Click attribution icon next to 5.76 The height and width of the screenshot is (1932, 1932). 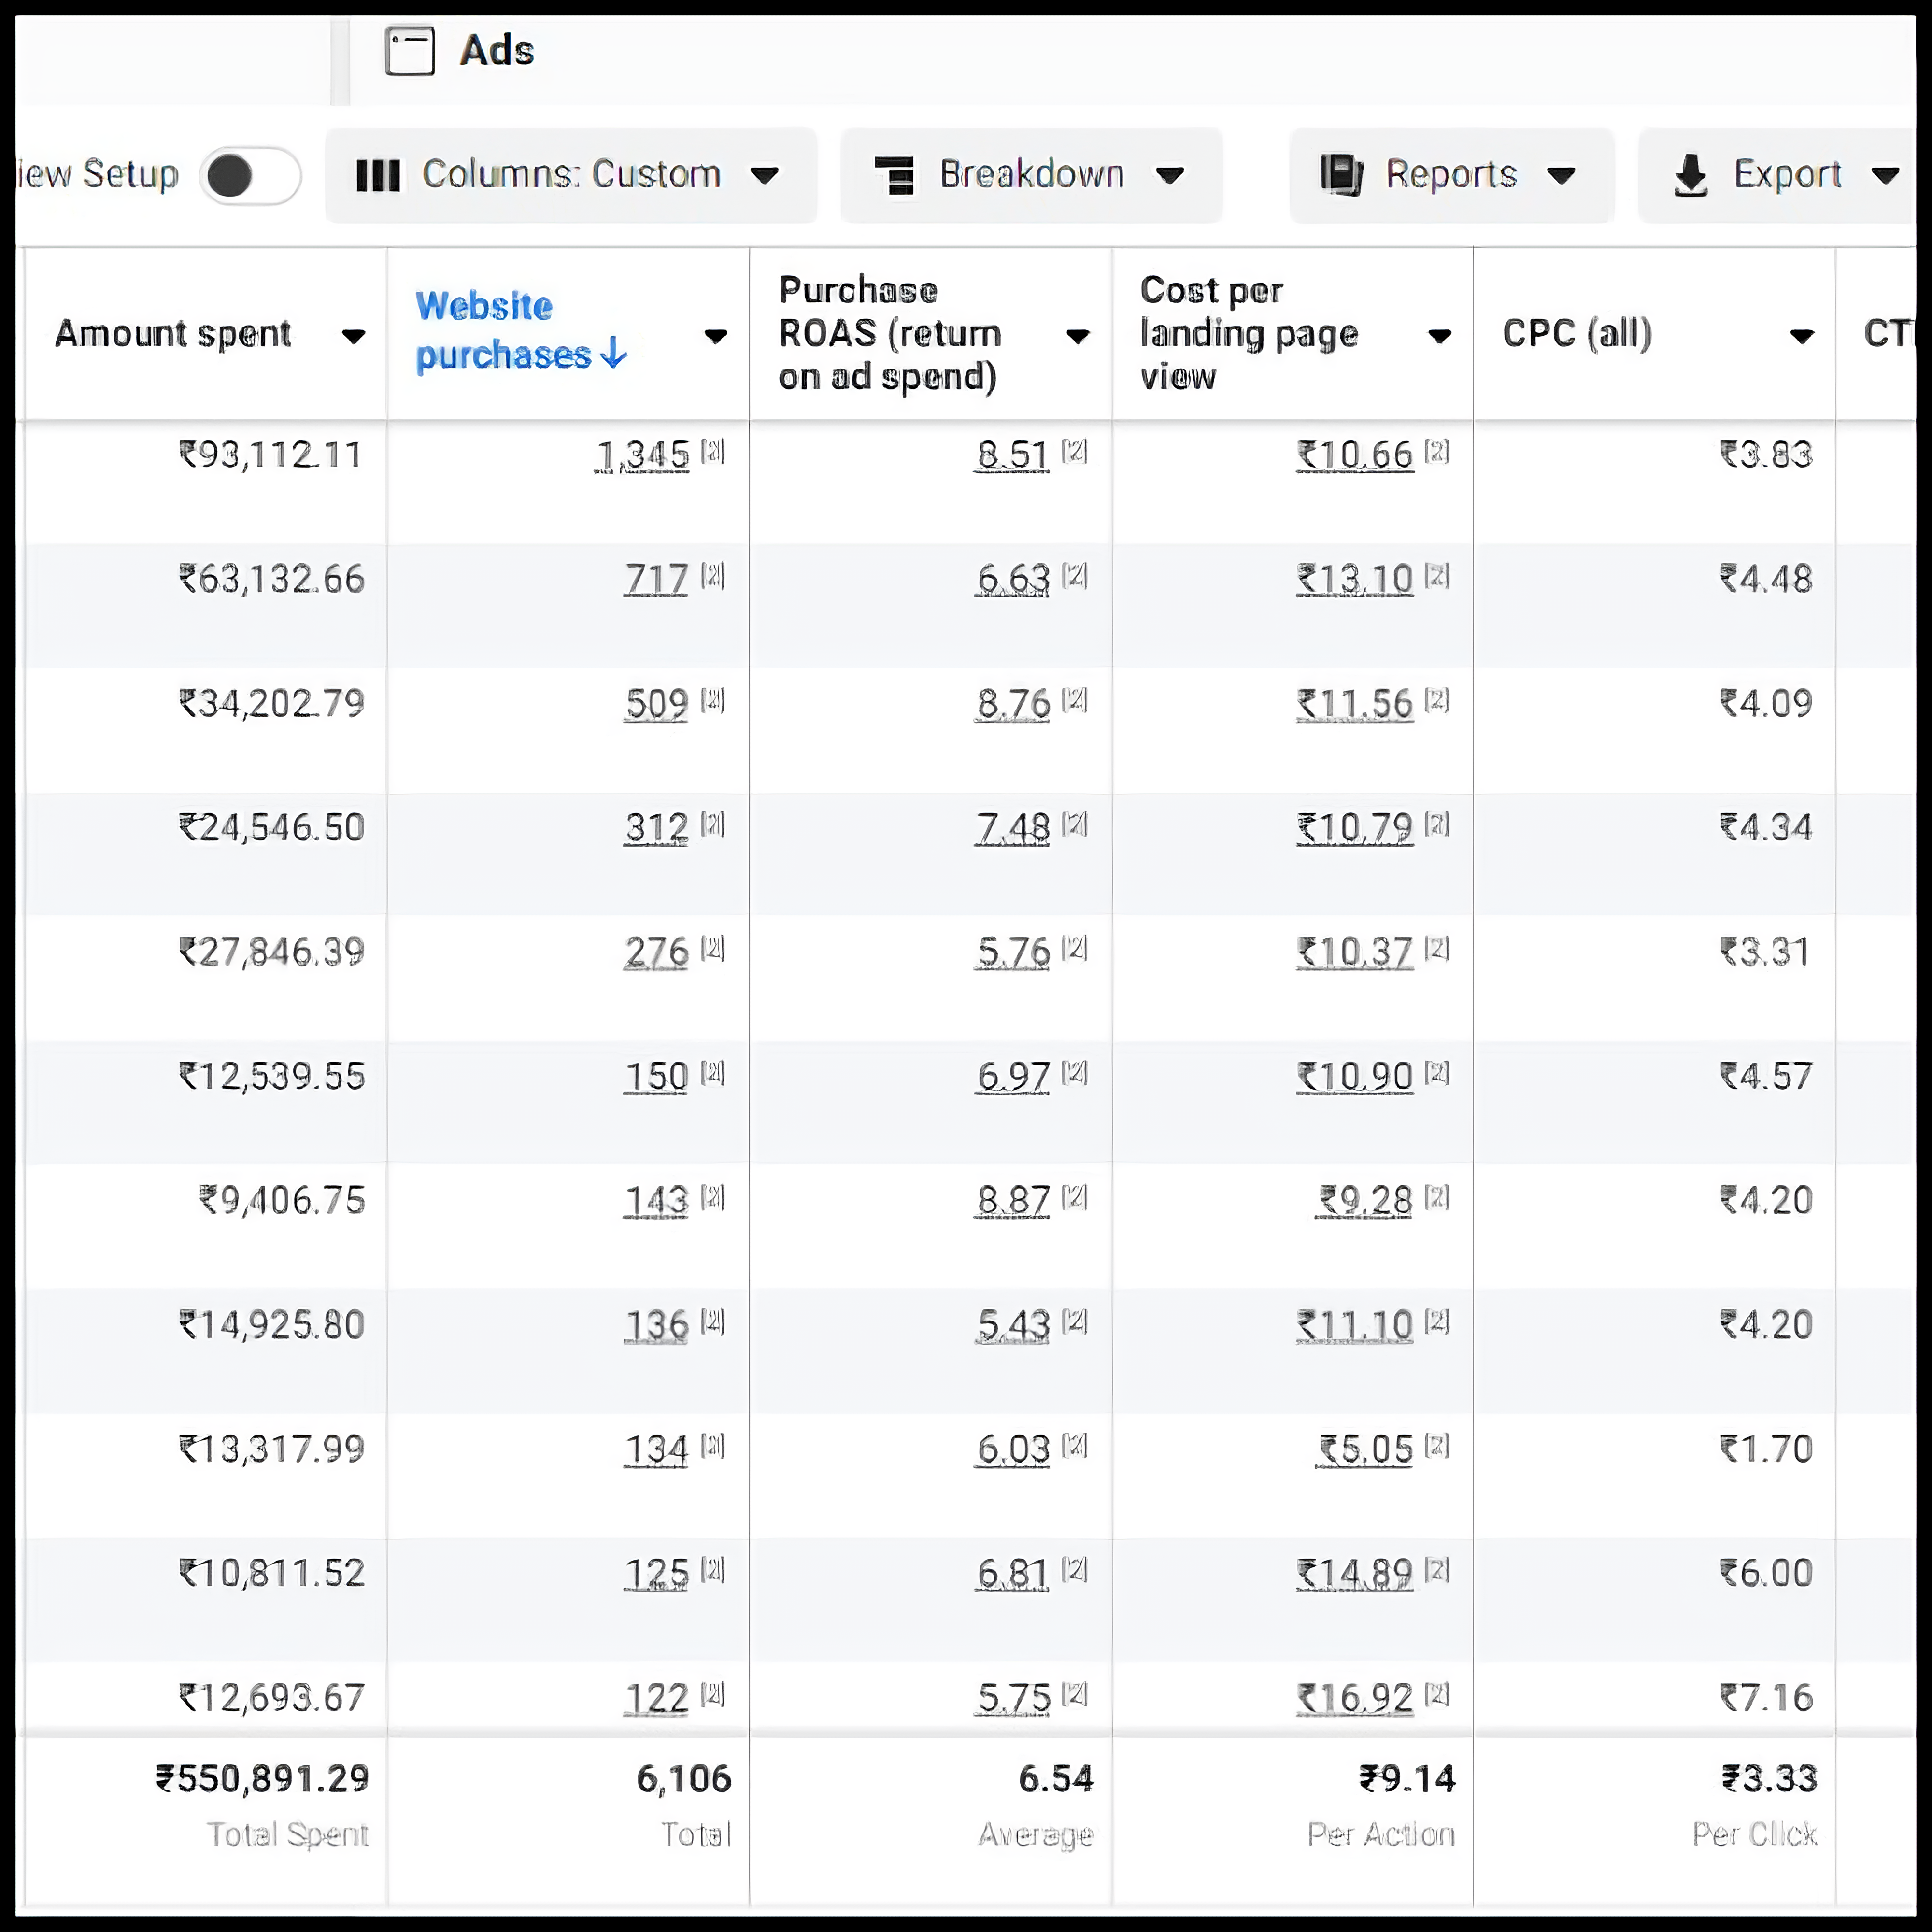tap(1075, 949)
